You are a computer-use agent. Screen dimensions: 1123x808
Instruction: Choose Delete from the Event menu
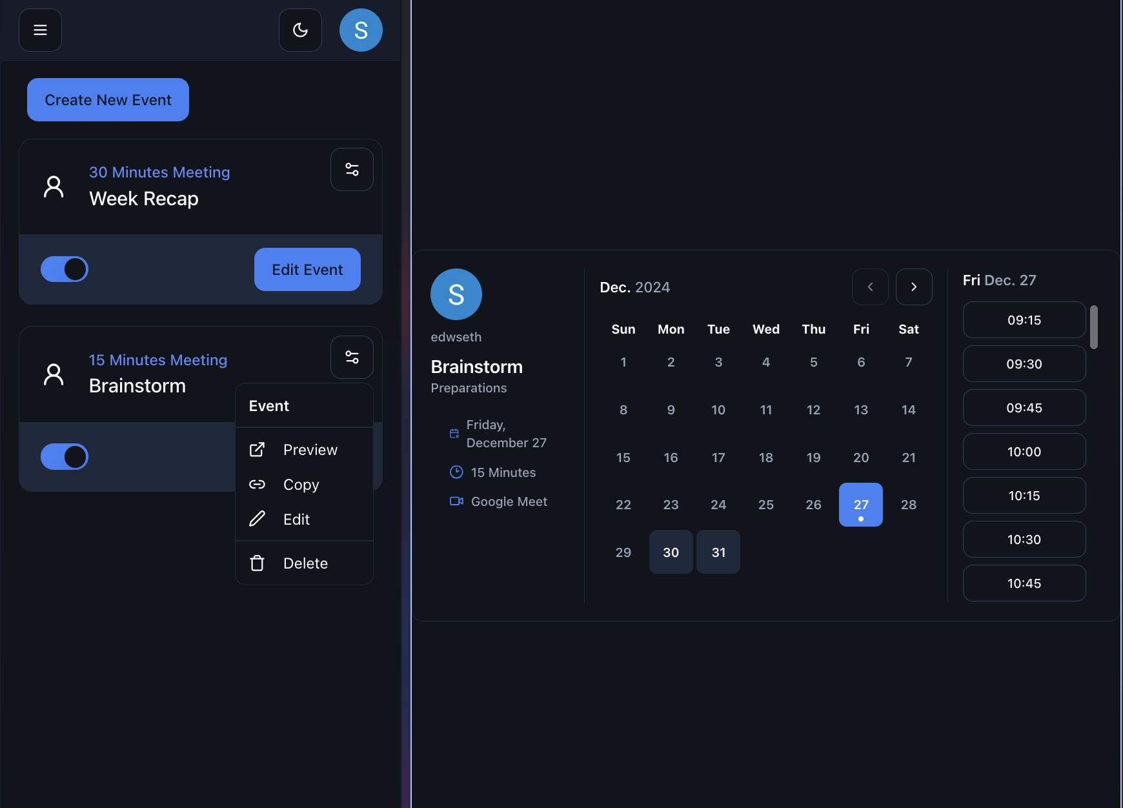(x=305, y=563)
